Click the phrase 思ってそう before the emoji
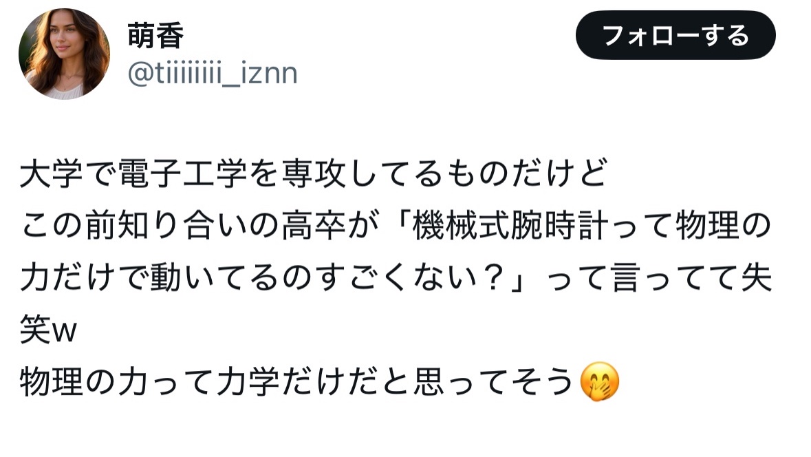Viewport: 811px width, 457px height. click(493, 382)
